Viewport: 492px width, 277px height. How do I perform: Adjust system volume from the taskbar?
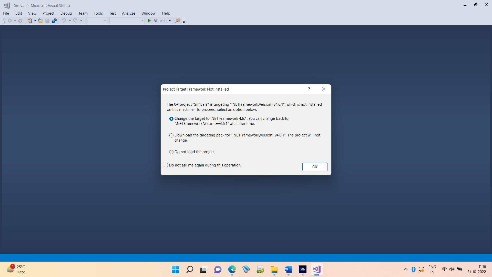click(x=452, y=269)
